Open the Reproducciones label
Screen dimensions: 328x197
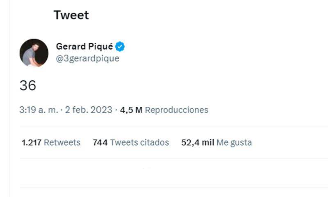tap(177, 110)
